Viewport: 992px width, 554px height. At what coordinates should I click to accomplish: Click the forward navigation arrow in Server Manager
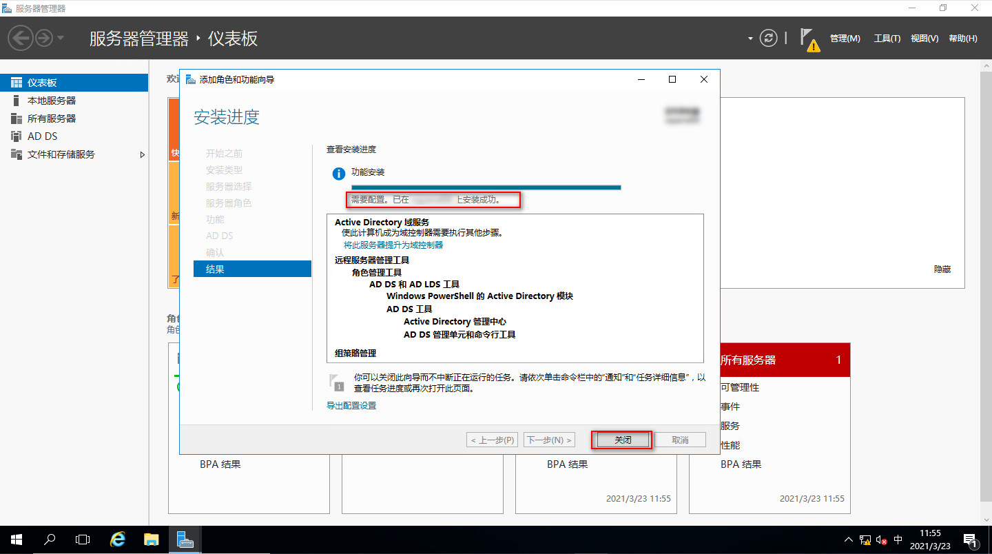point(44,38)
